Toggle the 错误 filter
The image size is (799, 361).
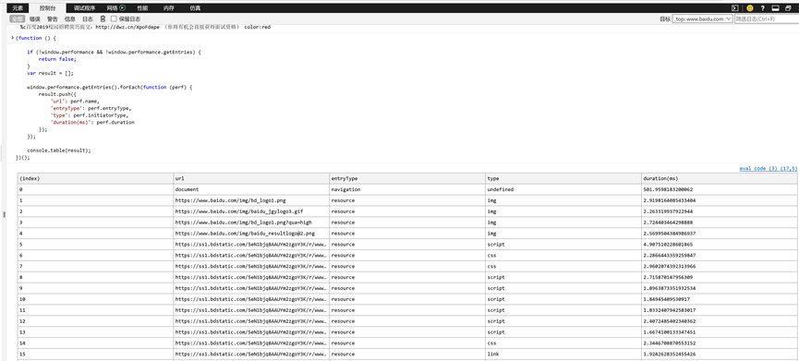pyautogui.click(x=35, y=18)
